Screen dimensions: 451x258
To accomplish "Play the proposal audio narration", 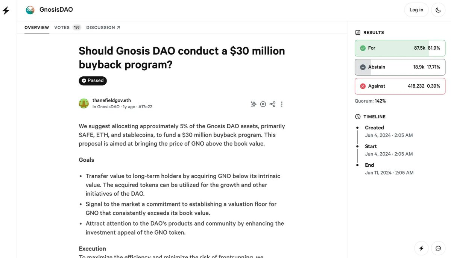I will coord(263,104).
